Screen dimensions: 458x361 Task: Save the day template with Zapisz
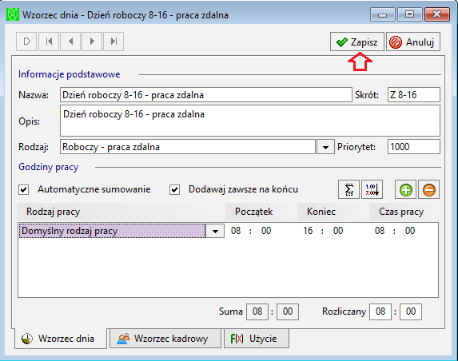[x=357, y=42]
